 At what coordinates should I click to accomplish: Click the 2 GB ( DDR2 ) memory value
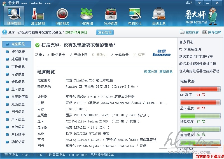pos(76,109)
